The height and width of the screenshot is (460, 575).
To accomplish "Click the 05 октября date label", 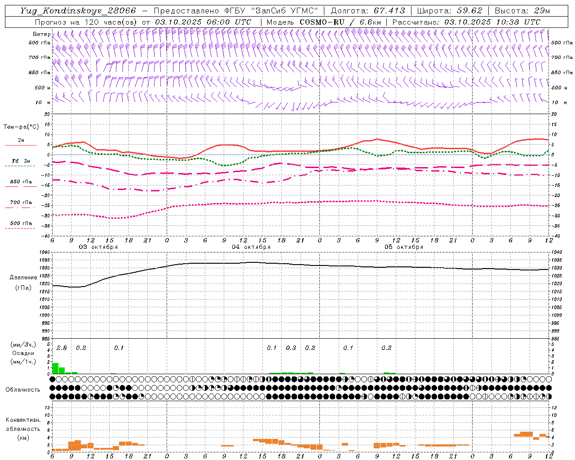I will tap(404, 247).
